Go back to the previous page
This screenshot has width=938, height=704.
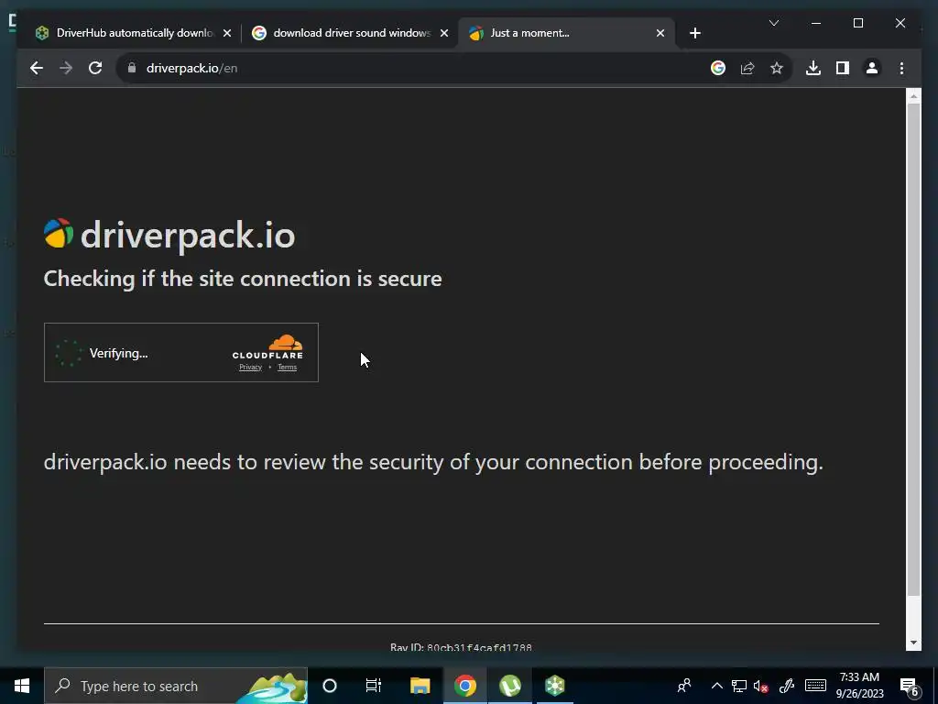37,68
